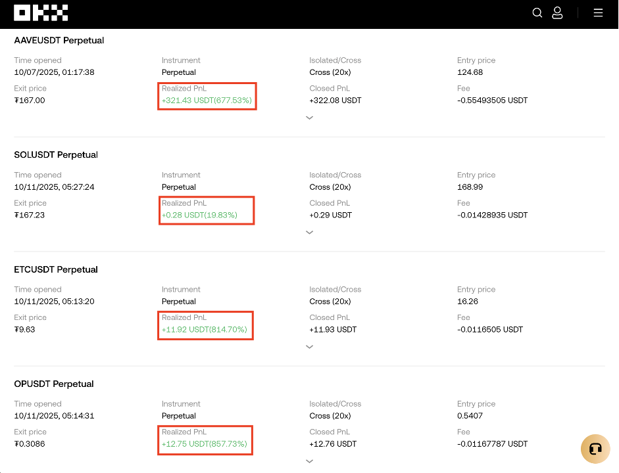
Task: Expand ETCUSDT Perpetual trade details
Action: 309,347
